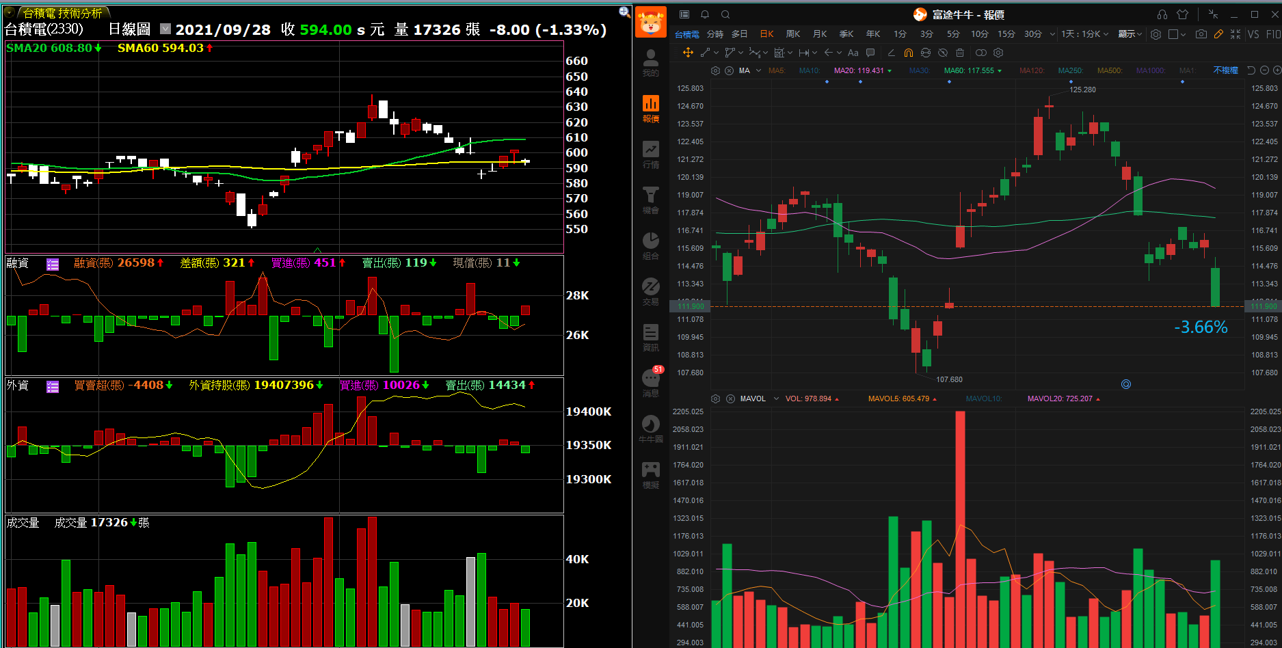Screen dimensions: 1282x648
Task: Select the wave pattern drawing tool
Action: [x=753, y=53]
